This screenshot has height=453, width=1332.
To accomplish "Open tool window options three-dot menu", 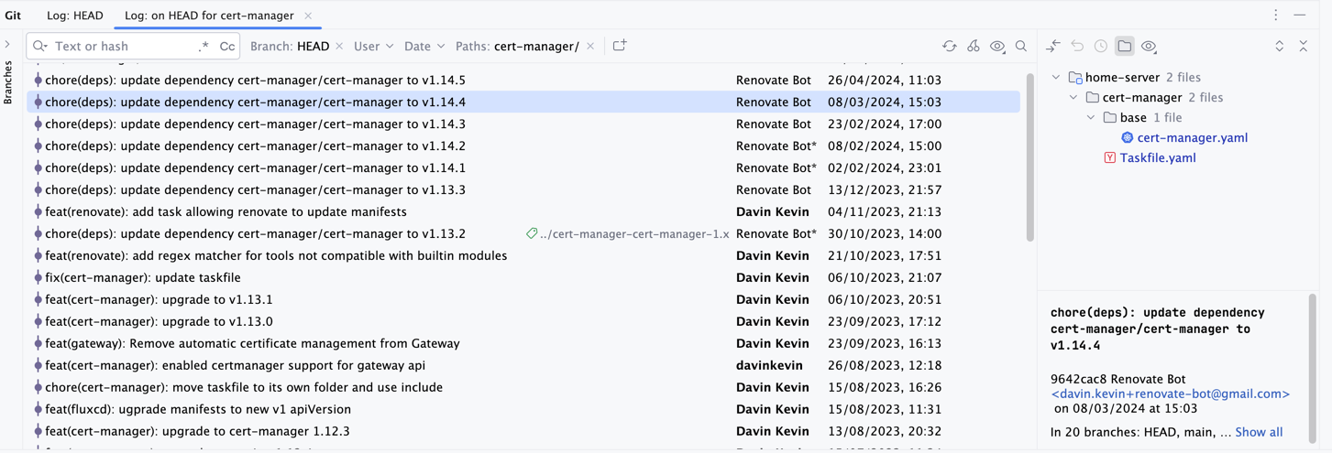I will click(x=1276, y=15).
